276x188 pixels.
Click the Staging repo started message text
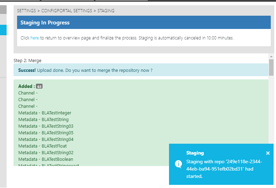pos(224,169)
